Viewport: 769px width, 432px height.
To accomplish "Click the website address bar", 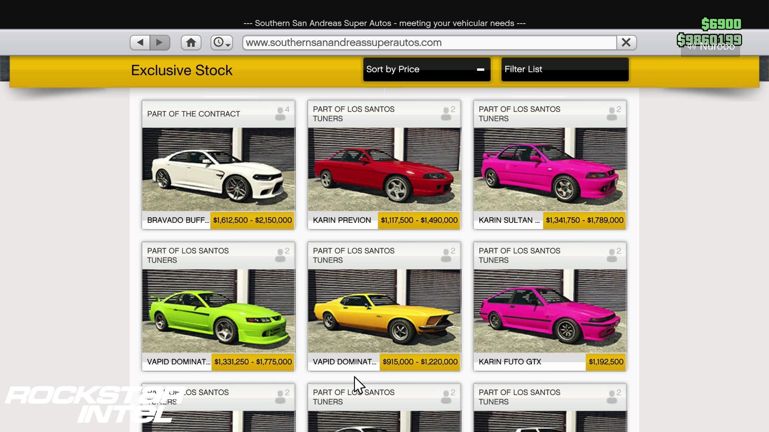I will 429,42.
